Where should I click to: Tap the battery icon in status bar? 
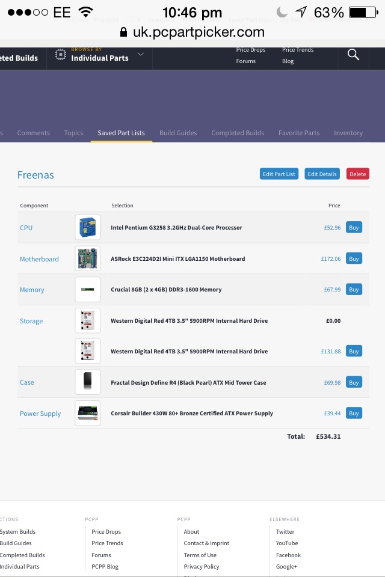[x=363, y=12]
